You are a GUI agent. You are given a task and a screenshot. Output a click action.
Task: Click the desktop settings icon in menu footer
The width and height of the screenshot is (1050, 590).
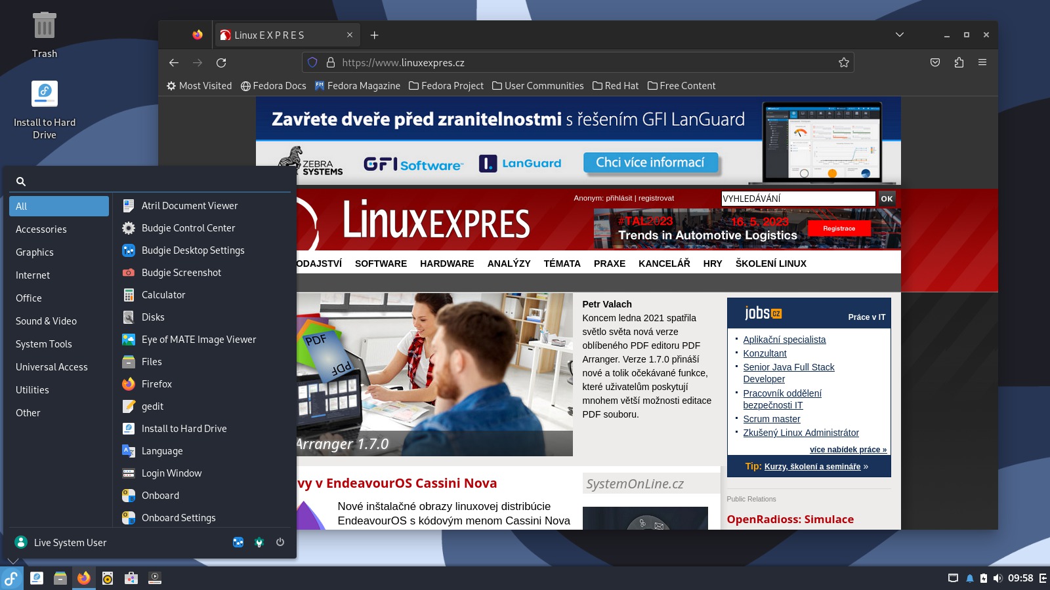(x=238, y=542)
